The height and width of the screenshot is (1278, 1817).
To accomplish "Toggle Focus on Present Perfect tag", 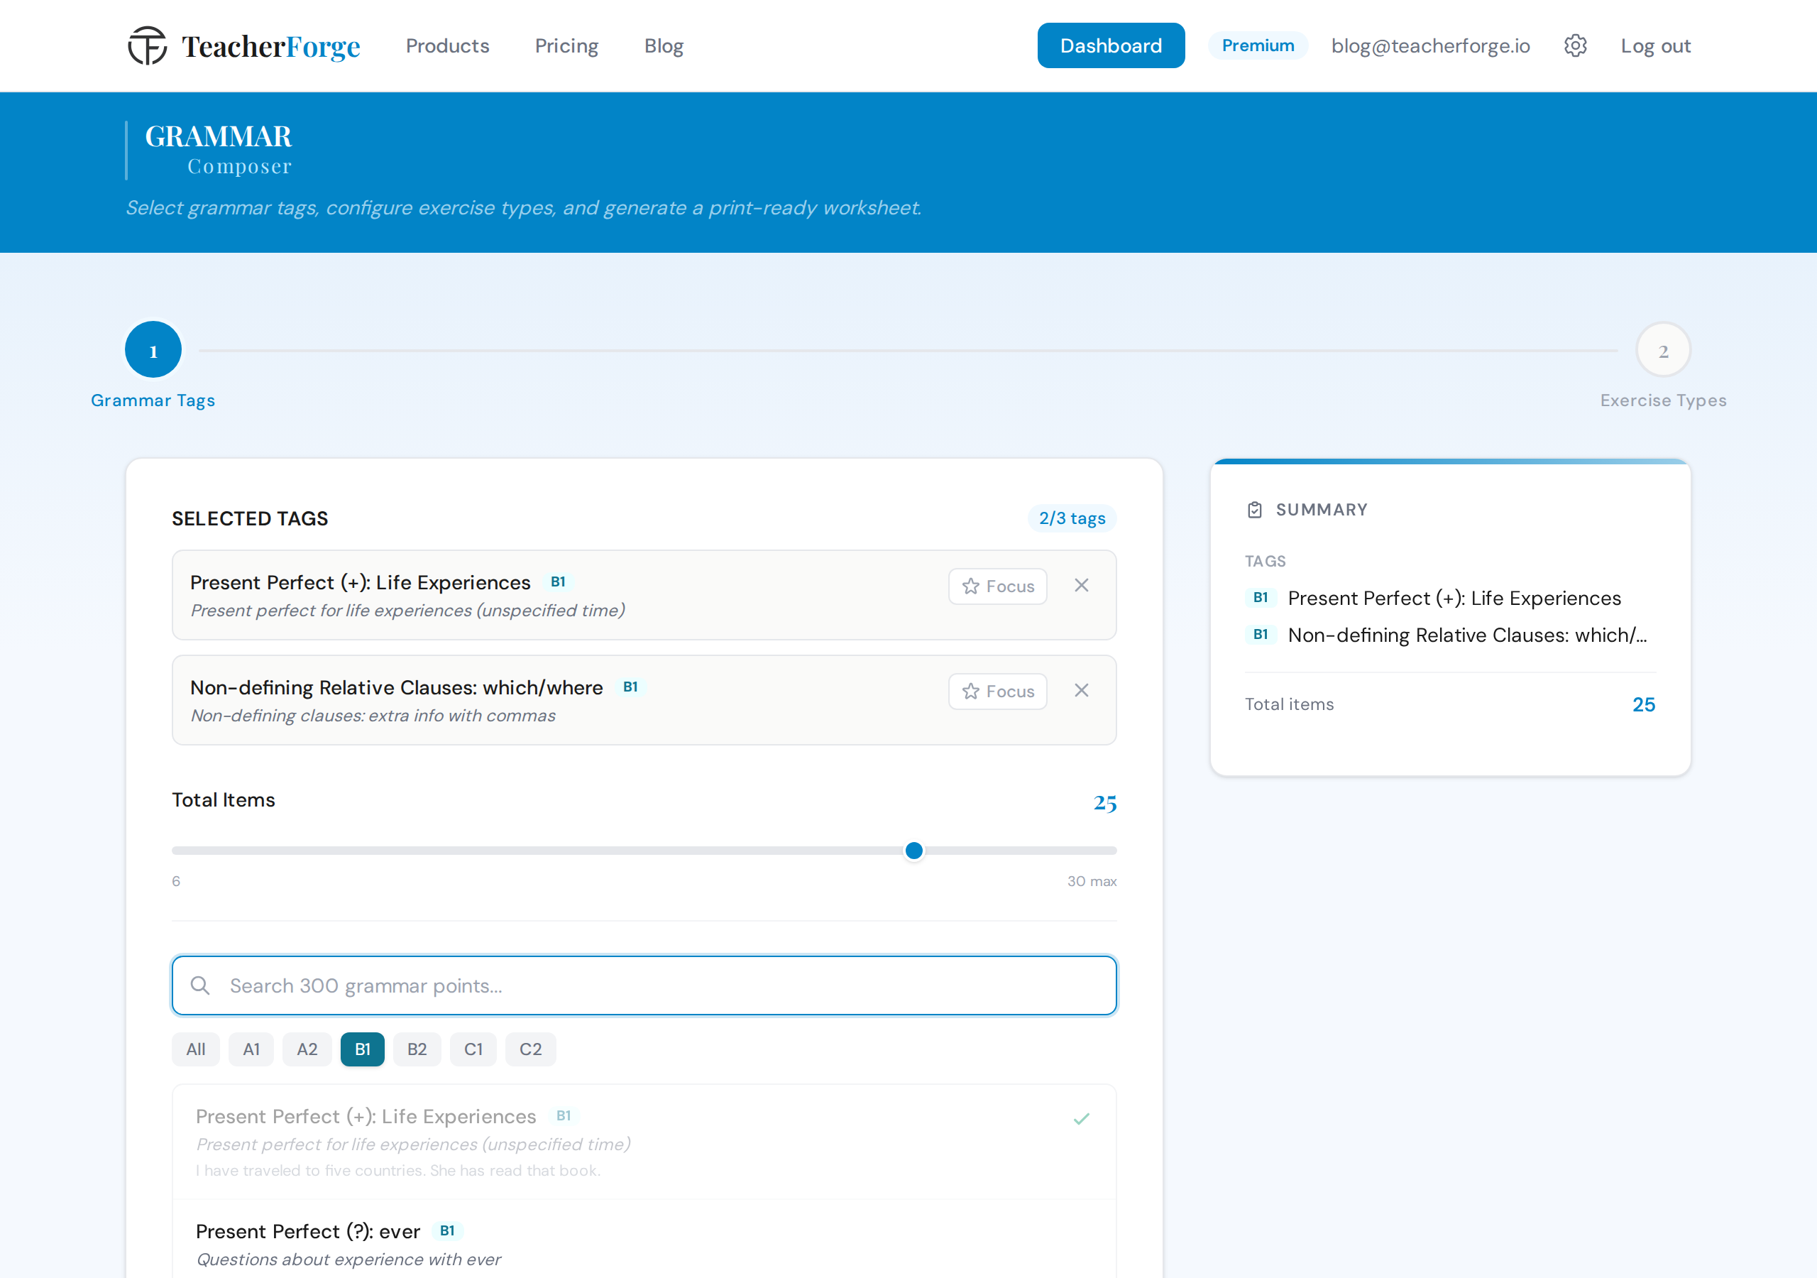I will [x=997, y=586].
